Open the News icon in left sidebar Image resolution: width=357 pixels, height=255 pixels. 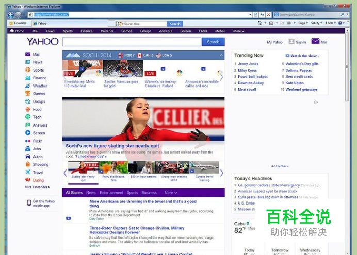pos(28,62)
